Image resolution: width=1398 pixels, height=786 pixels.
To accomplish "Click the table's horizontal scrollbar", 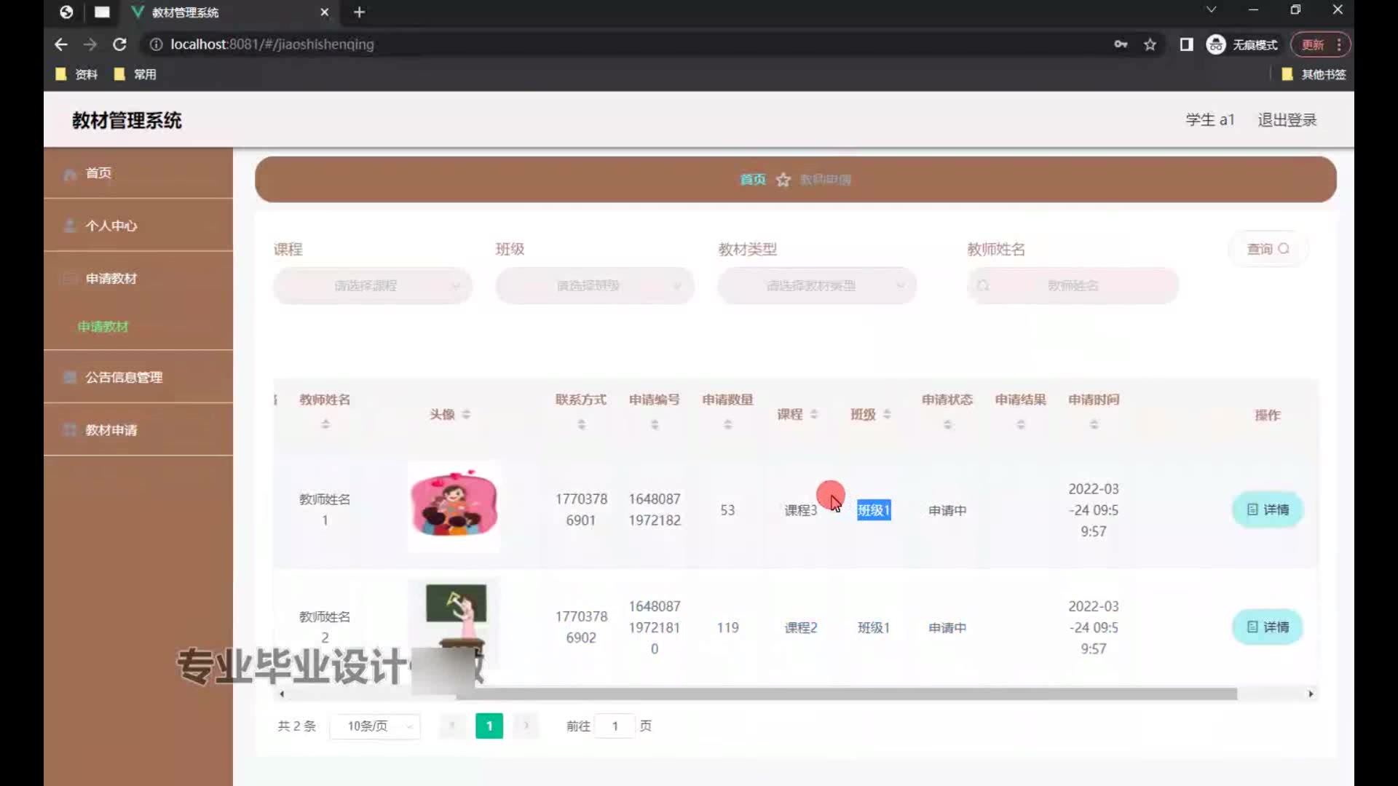I will [845, 694].
